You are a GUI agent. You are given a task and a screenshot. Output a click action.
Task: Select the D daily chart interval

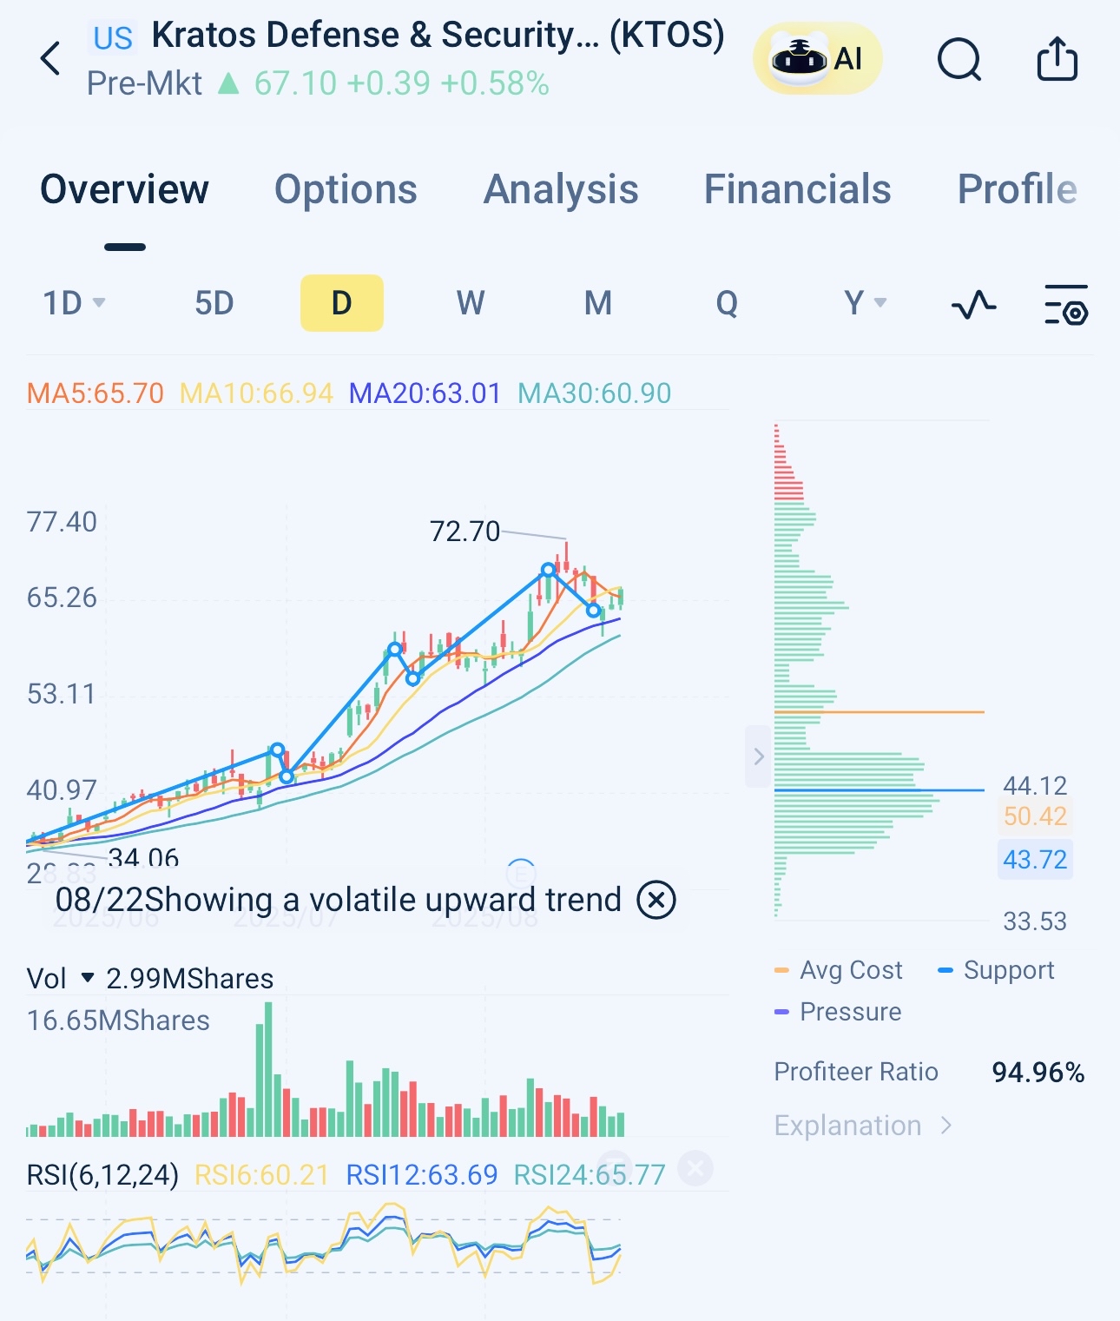(x=341, y=303)
